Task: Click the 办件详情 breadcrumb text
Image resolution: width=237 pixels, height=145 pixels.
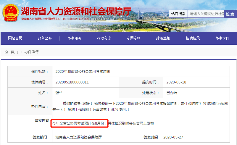Action: pyautogui.click(x=31, y=52)
